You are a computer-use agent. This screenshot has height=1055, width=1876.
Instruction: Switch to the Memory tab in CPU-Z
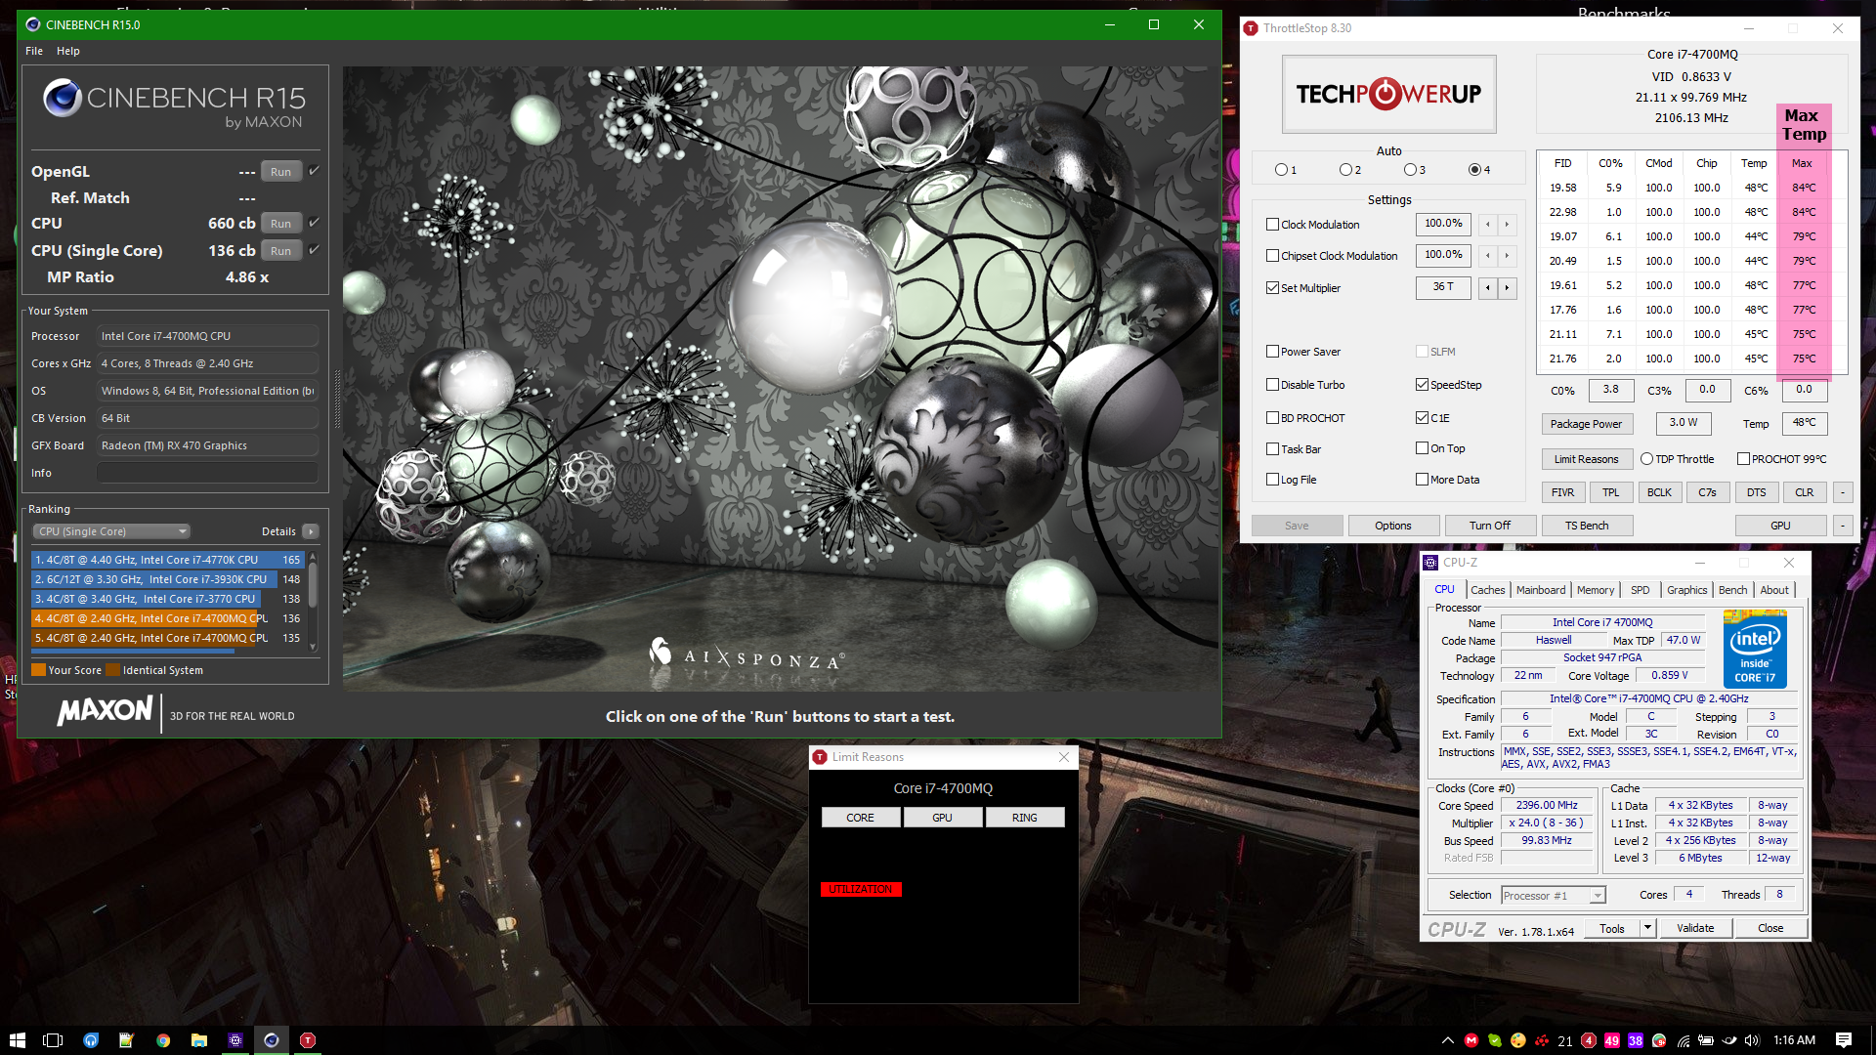1595,590
